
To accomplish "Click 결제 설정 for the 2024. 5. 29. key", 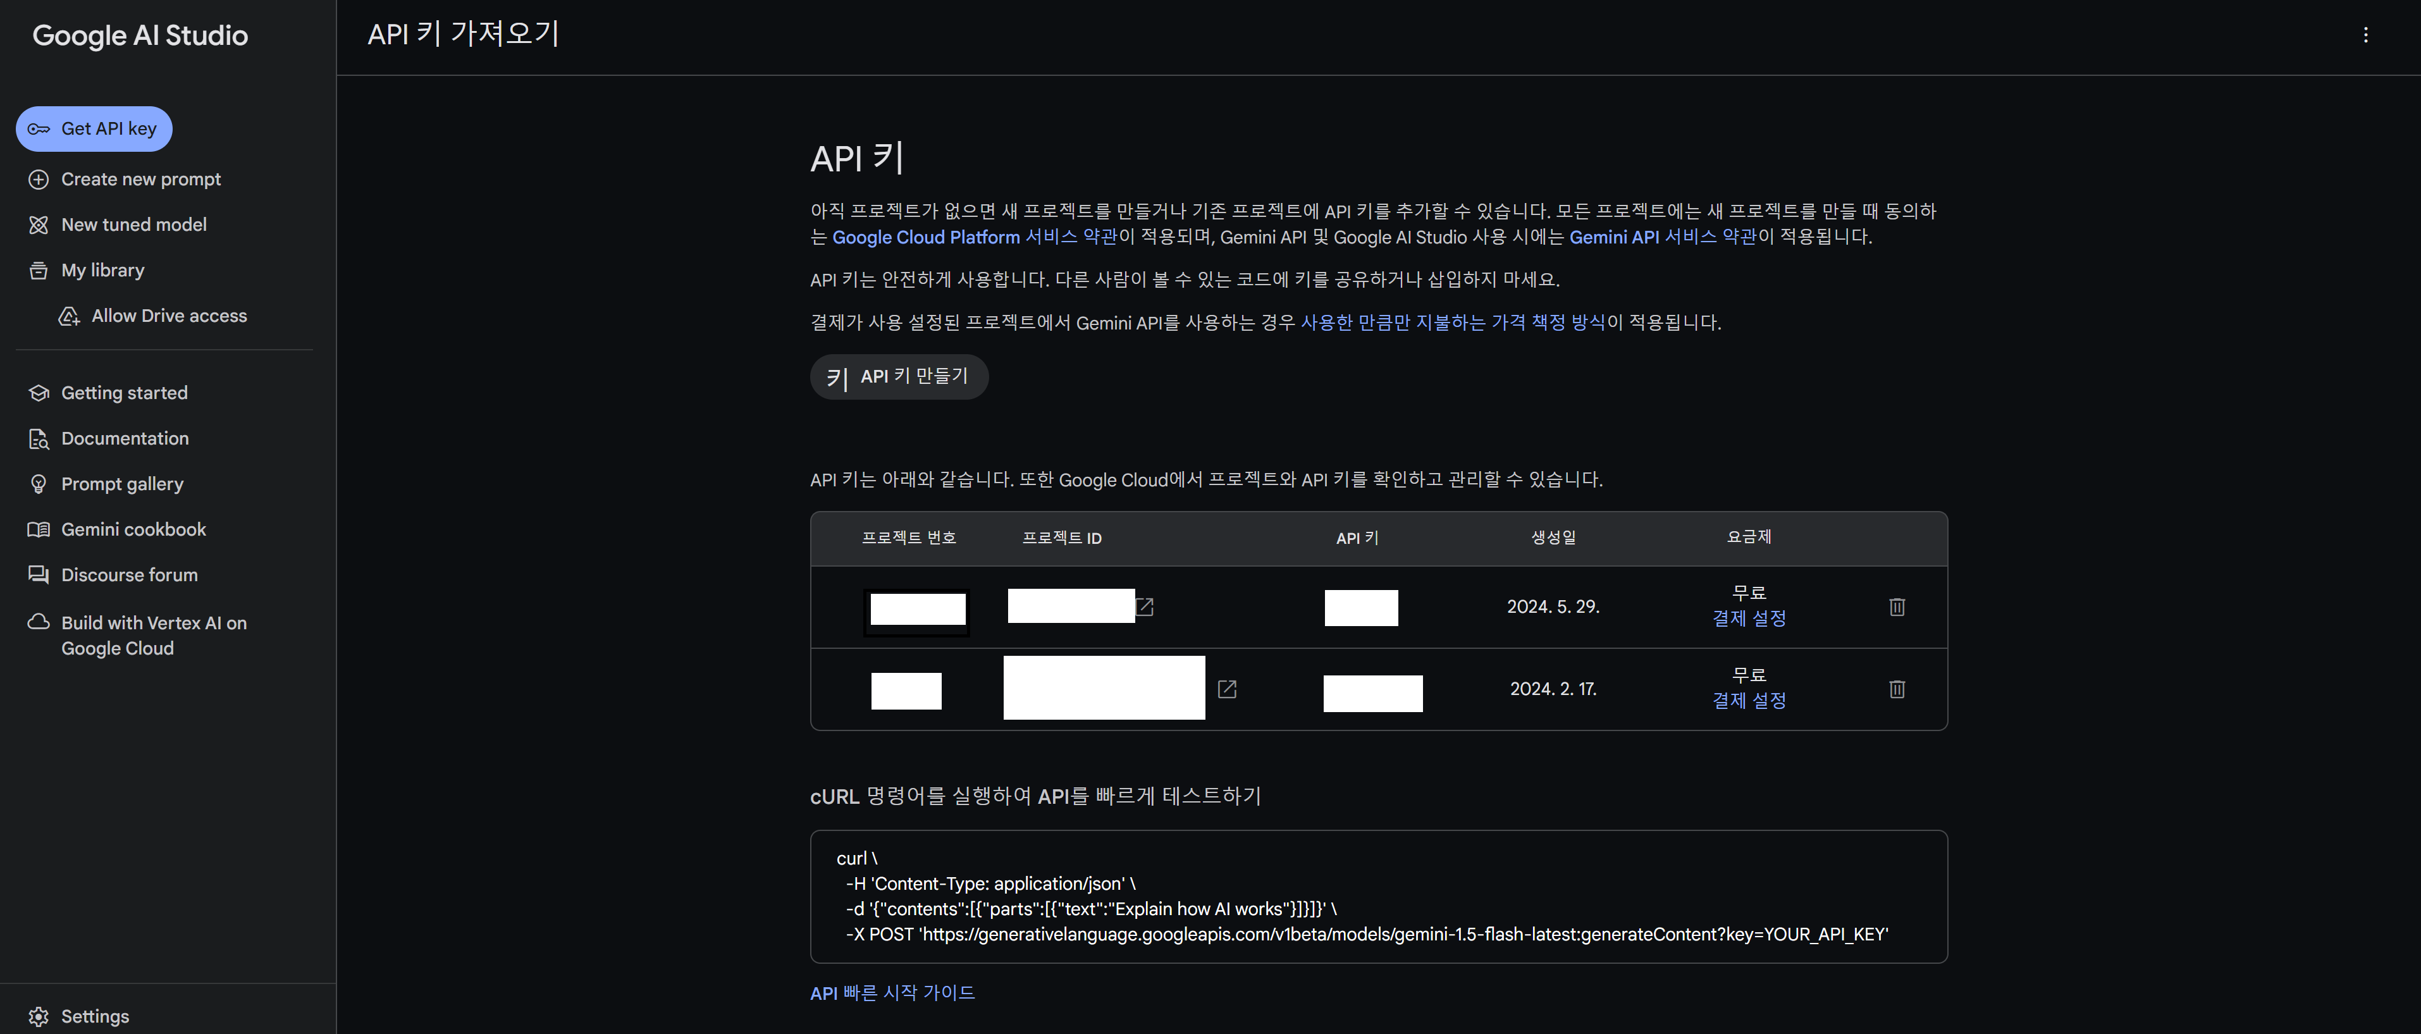I will tap(1748, 619).
